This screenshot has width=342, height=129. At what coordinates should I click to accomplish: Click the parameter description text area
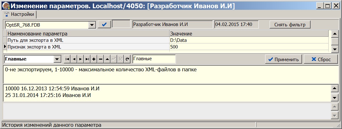(171, 74)
